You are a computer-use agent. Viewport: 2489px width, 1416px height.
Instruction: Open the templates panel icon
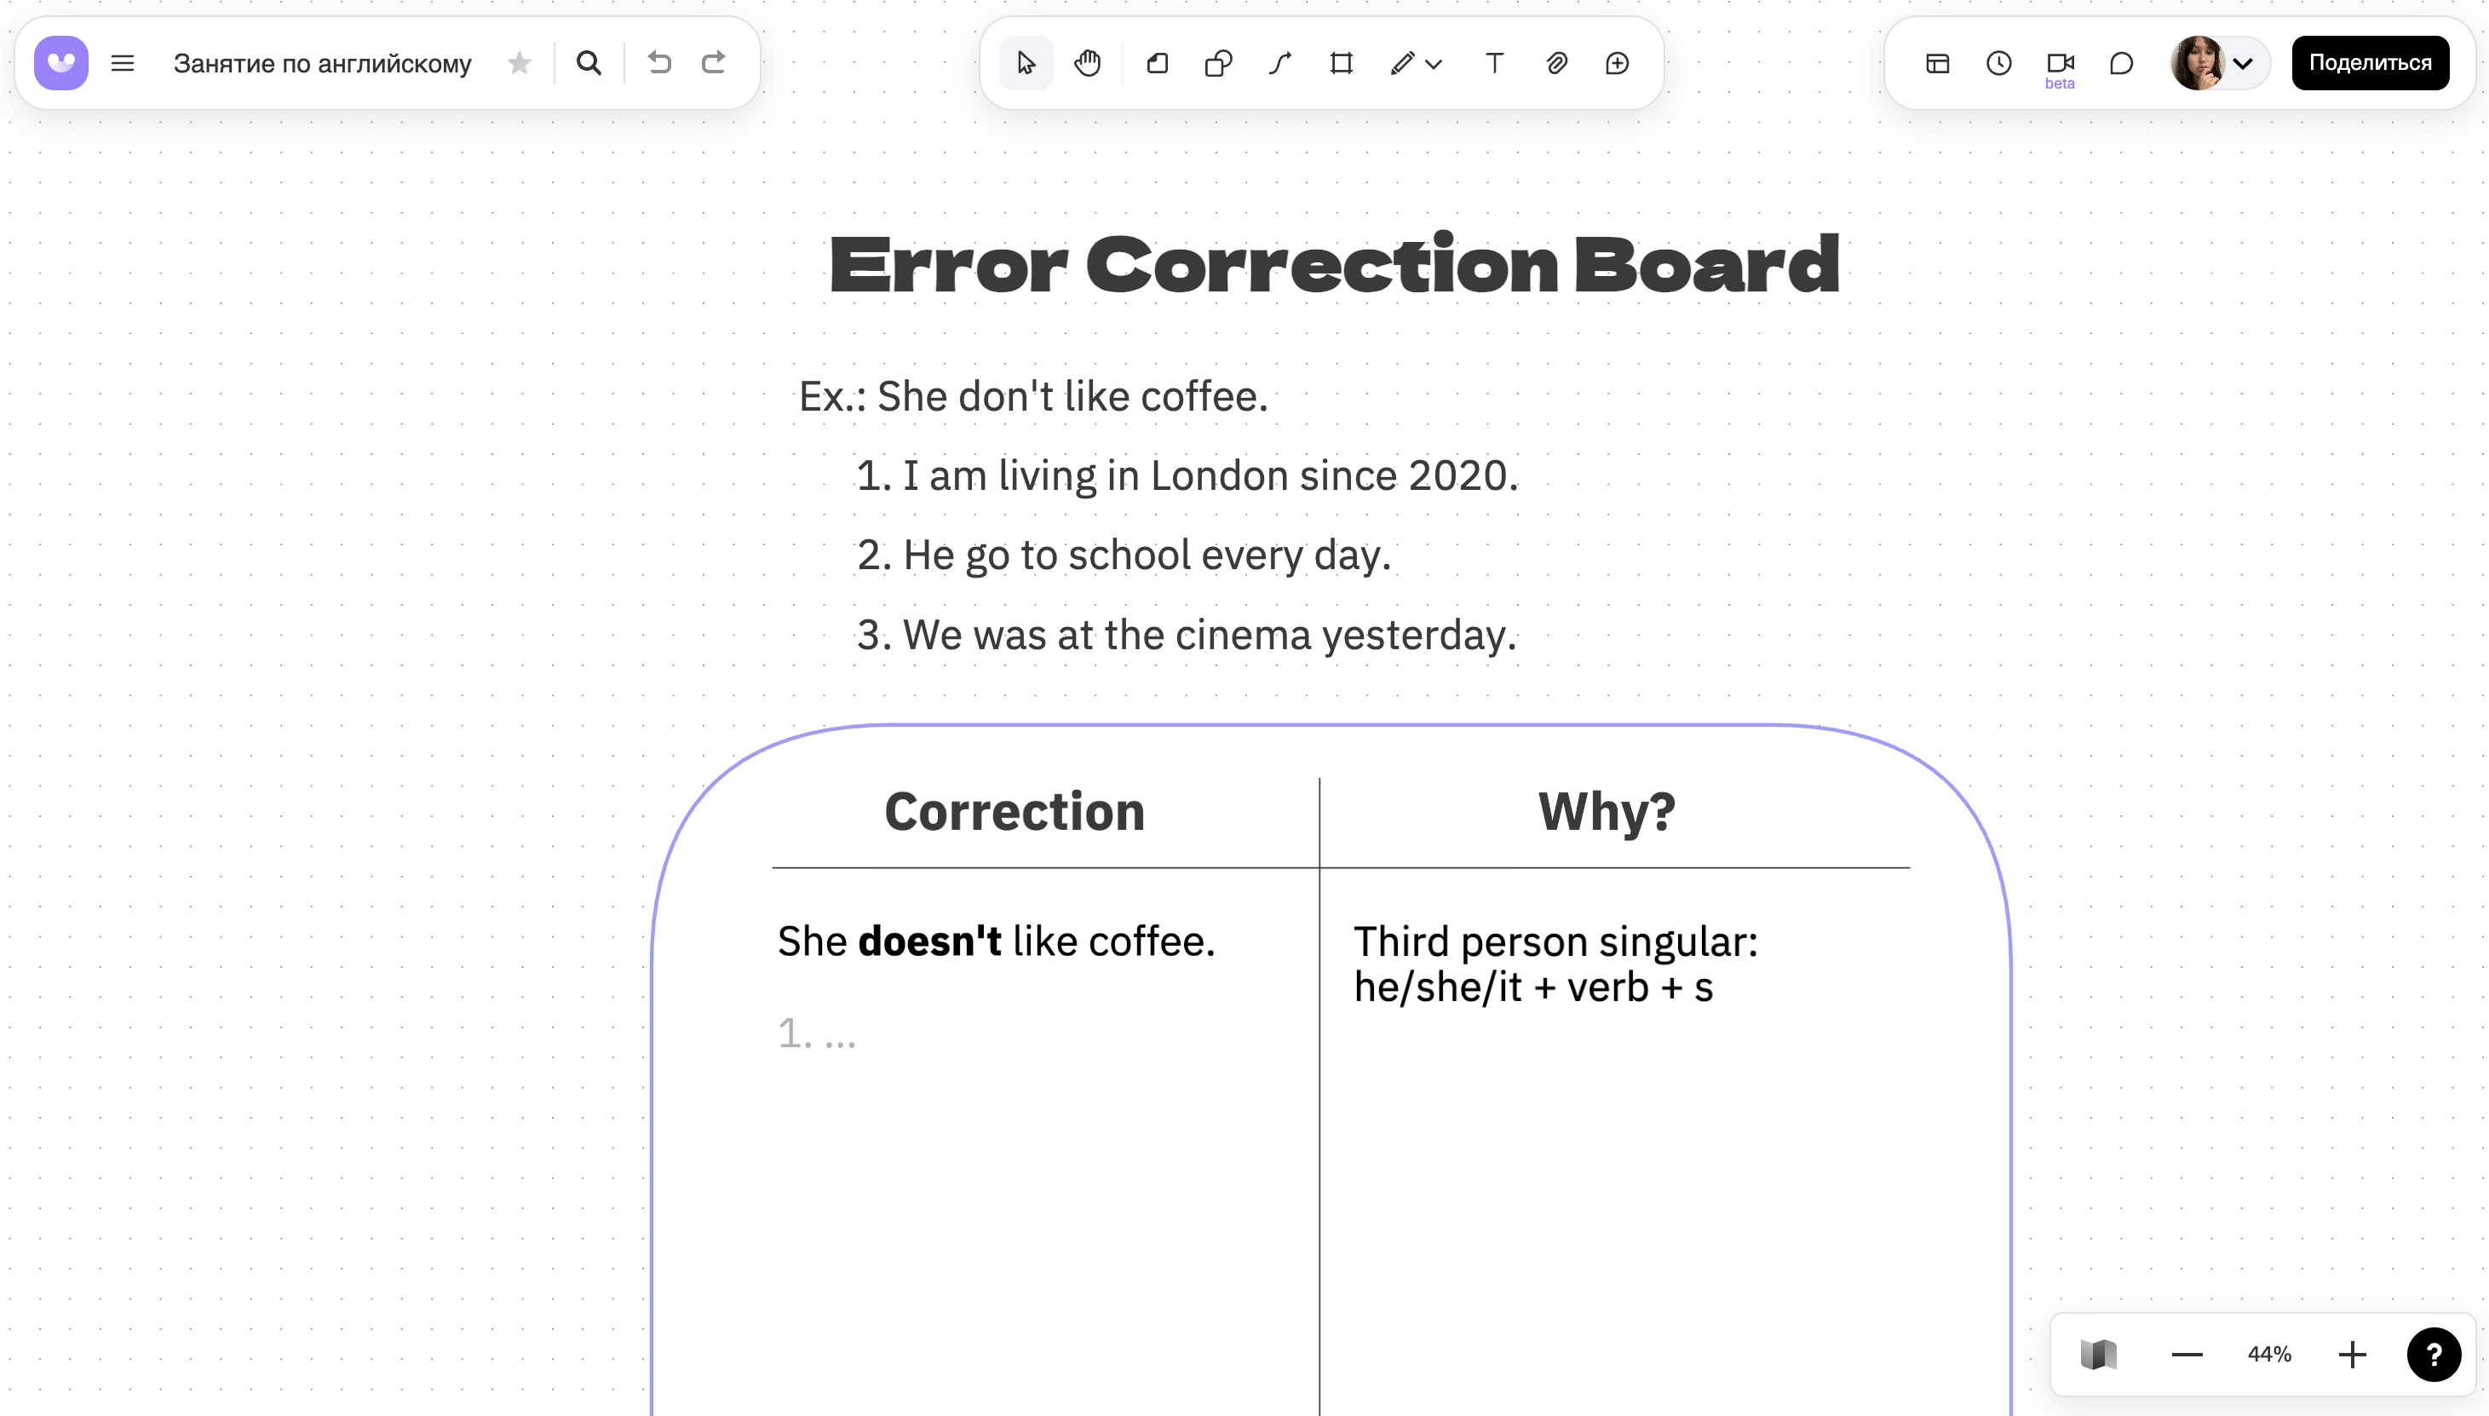(1938, 63)
